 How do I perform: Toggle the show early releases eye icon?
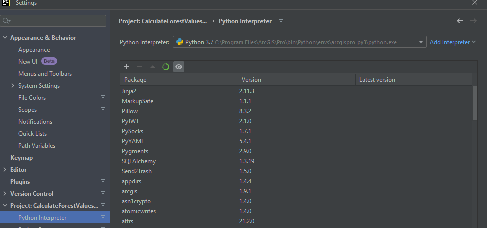pyautogui.click(x=179, y=67)
